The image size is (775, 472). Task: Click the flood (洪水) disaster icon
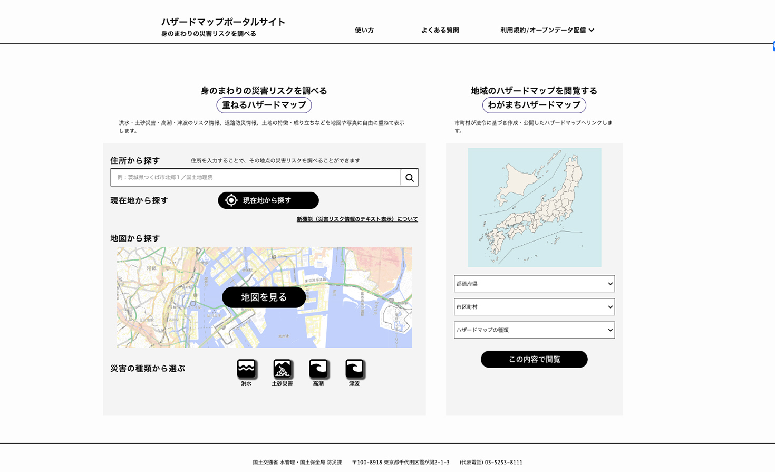[246, 369]
